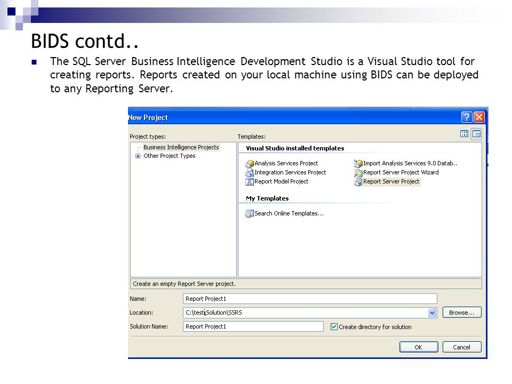Select Report Server Project template text
This screenshot has height=384, width=512.
point(391,181)
